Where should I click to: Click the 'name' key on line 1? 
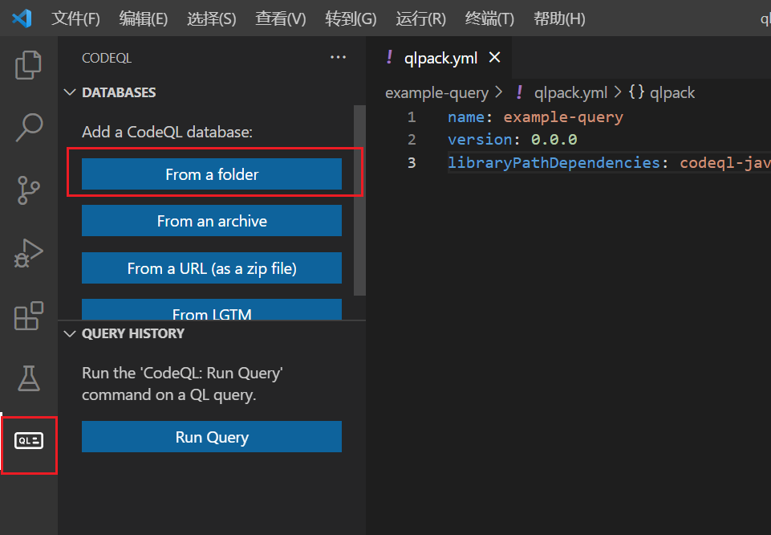(466, 117)
